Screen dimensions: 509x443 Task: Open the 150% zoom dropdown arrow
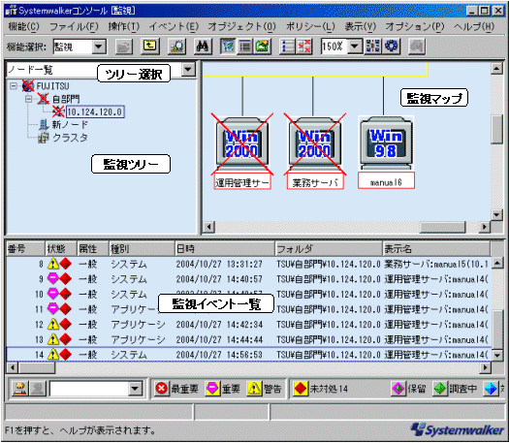(355, 47)
